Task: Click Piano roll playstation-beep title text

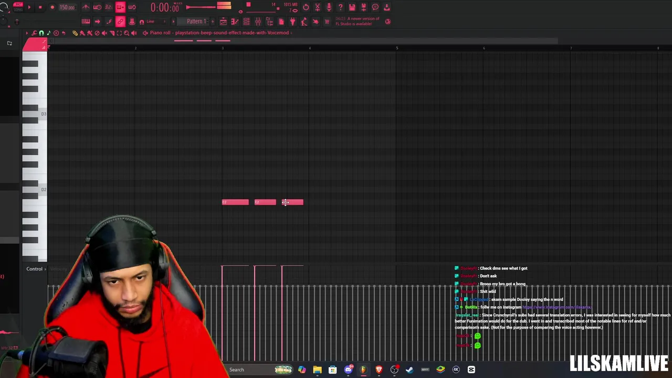Action: pyautogui.click(x=219, y=33)
